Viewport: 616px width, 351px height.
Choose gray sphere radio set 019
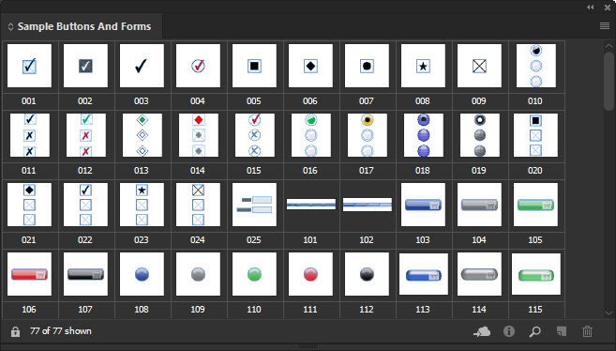(x=480, y=135)
